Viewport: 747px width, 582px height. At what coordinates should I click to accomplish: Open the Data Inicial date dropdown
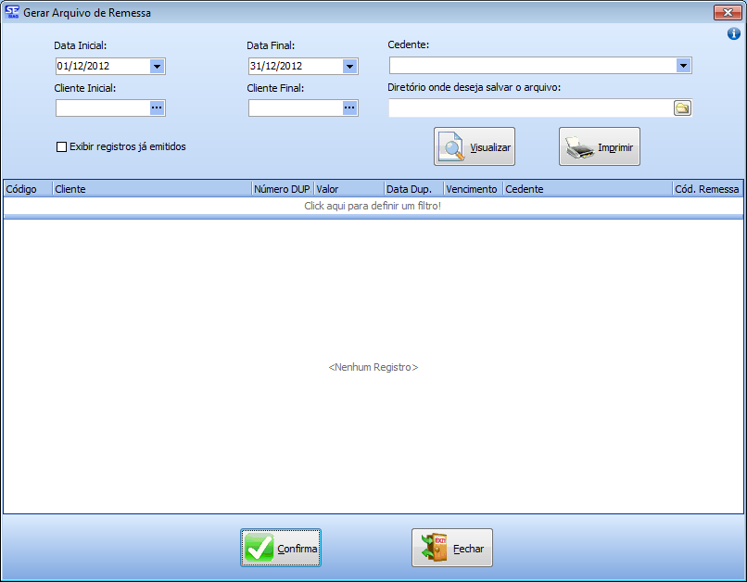(x=157, y=67)
